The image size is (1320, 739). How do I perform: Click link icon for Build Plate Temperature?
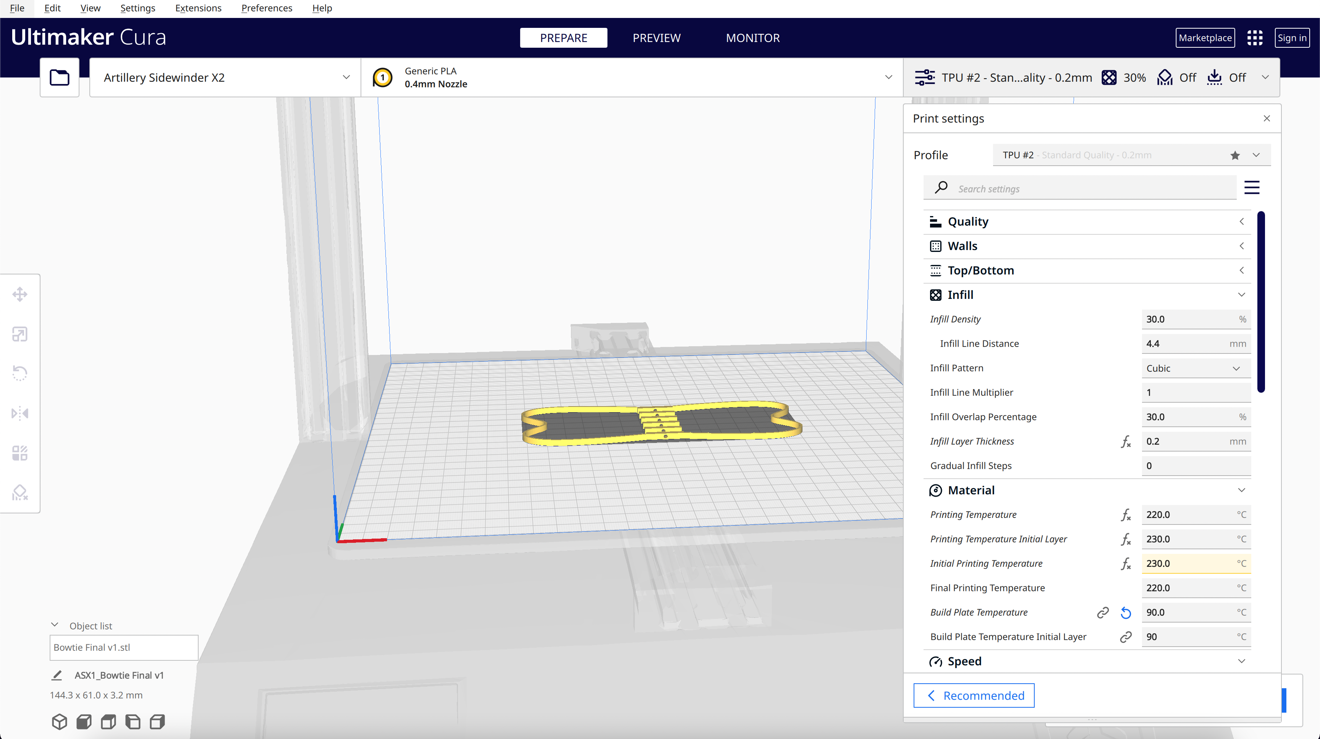1103,613
